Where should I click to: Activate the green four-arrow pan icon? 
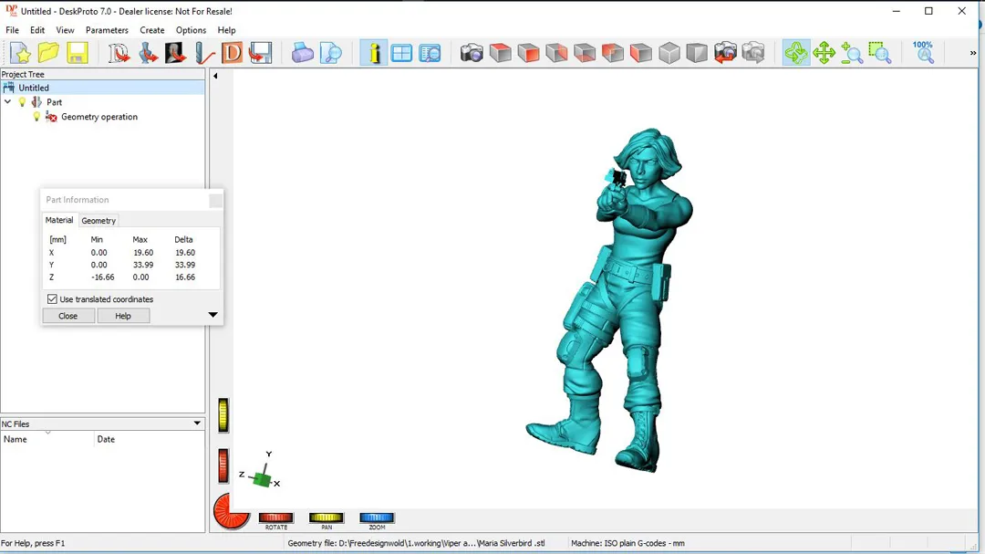tap(824, 53)
